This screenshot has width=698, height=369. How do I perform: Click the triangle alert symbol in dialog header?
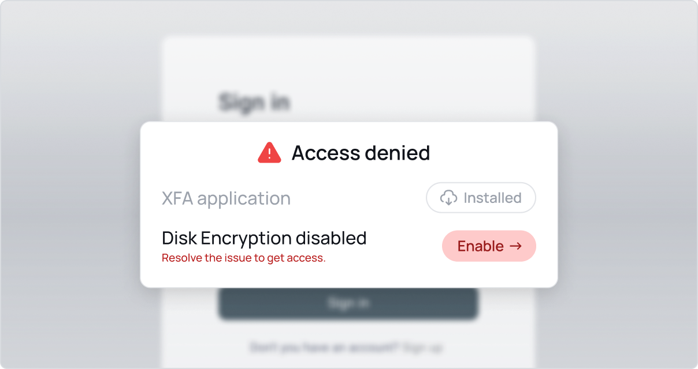[269, 153]
